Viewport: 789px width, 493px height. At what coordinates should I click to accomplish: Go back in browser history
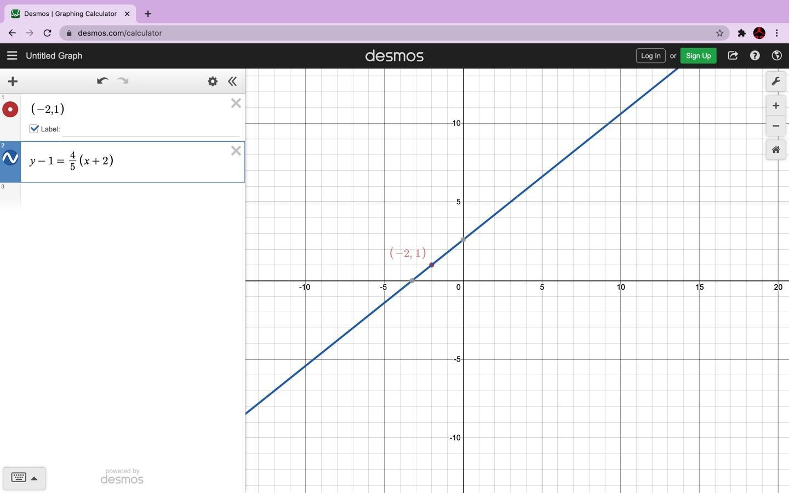tap(12, 33)
